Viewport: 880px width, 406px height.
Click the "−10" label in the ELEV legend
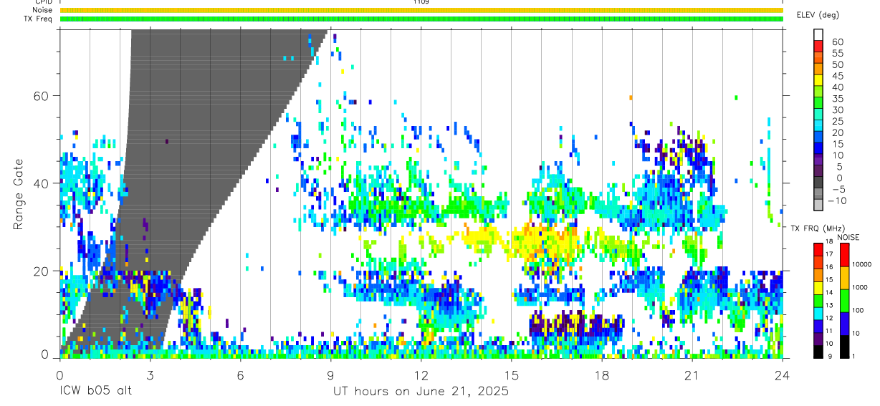838,201
